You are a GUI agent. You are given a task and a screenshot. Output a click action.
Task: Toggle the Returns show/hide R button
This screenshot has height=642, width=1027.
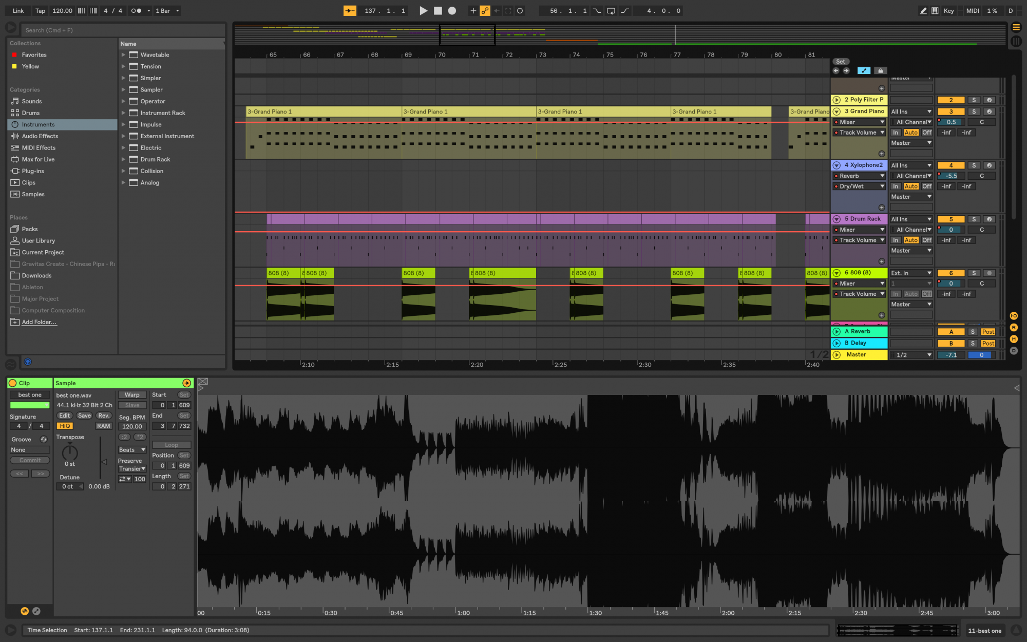pos(1014,327)
